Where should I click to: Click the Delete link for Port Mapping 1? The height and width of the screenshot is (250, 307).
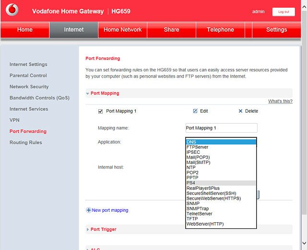pyautogui.click(x=251, y=111)
